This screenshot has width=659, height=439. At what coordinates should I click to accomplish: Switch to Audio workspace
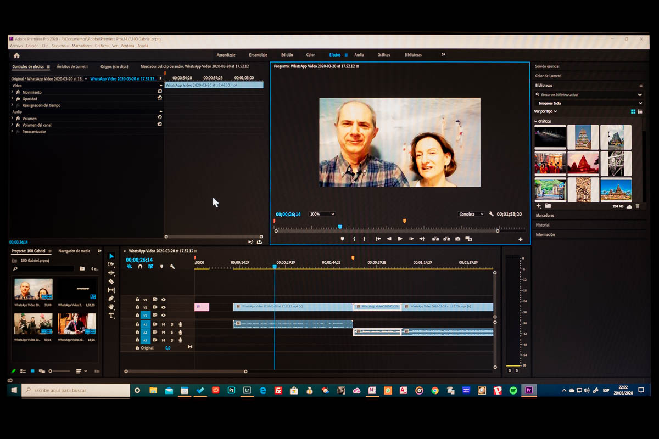click(x=359, y=55)
